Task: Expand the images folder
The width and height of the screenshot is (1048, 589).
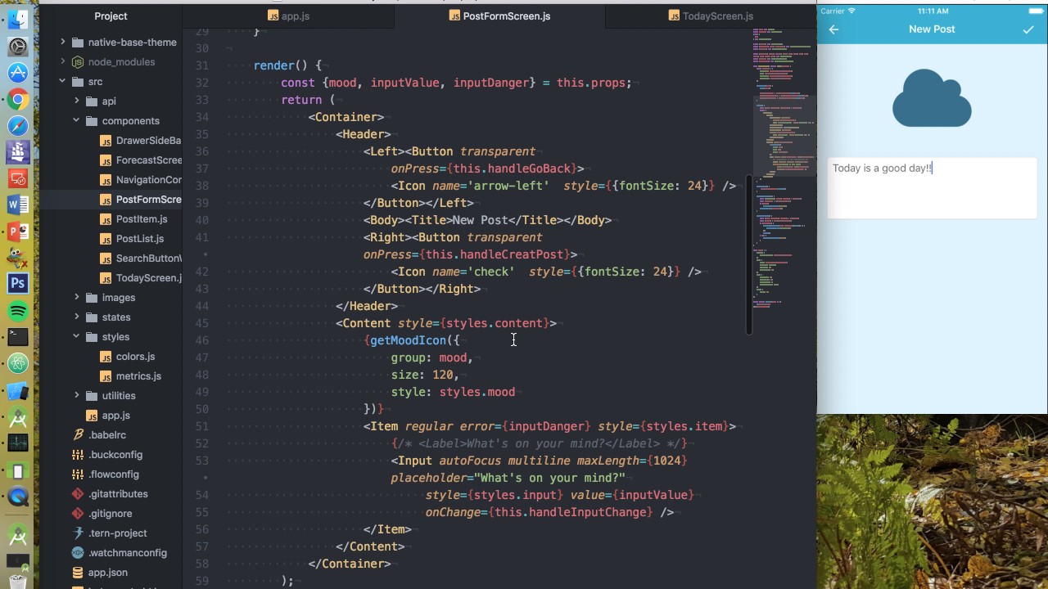Action: pyautogui.click(x=76, y=298)
